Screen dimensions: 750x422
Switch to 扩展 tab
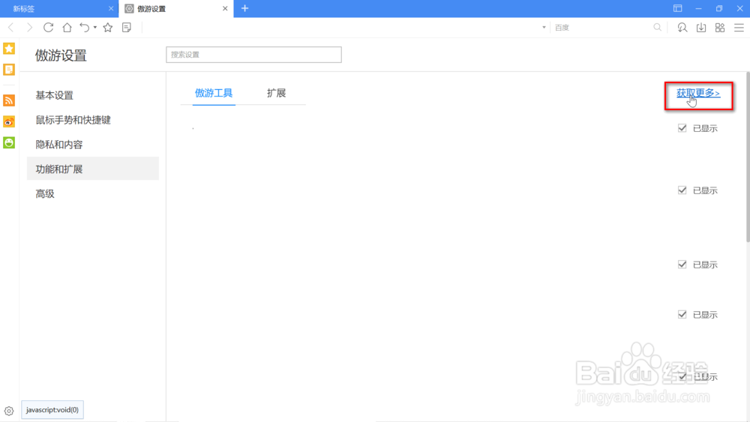277,93
